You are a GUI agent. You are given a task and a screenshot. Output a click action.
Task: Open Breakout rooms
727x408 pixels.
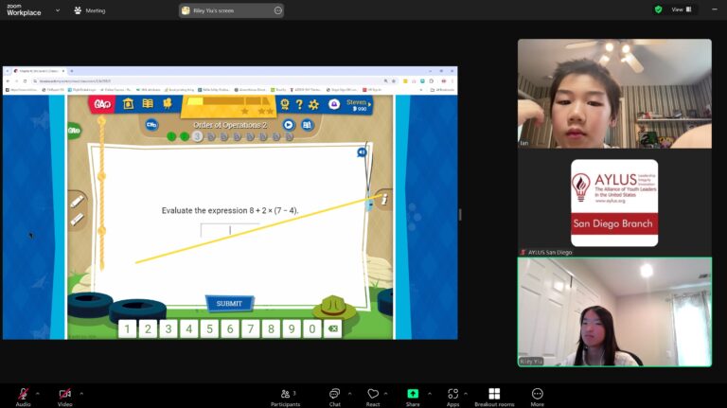point(494,397)
